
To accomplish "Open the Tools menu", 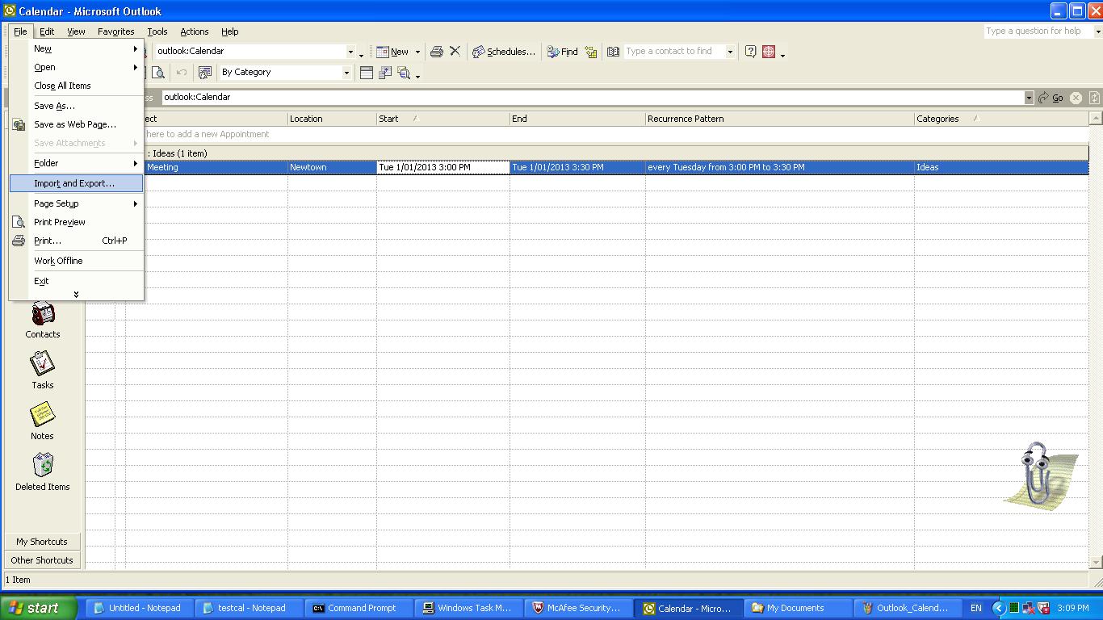I will [157, 31].
